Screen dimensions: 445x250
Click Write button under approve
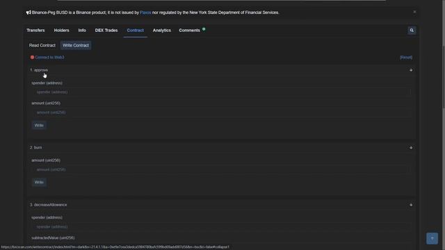click(39, 125)
